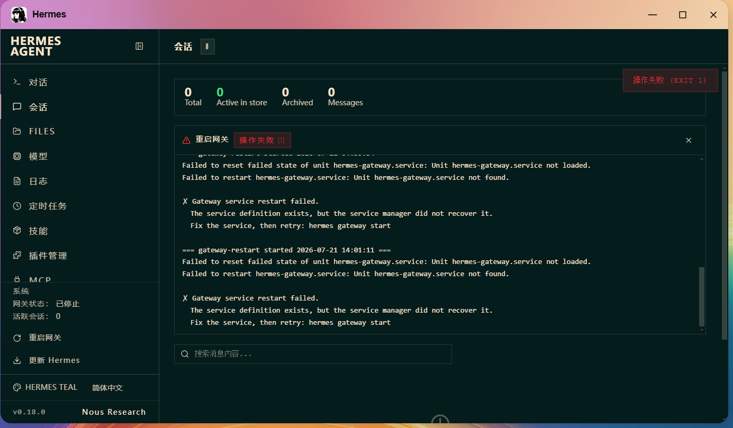Viewport: 733px width, 428px height.
Task: Open the 对话 terminal icon
Action: click(17, 82)
